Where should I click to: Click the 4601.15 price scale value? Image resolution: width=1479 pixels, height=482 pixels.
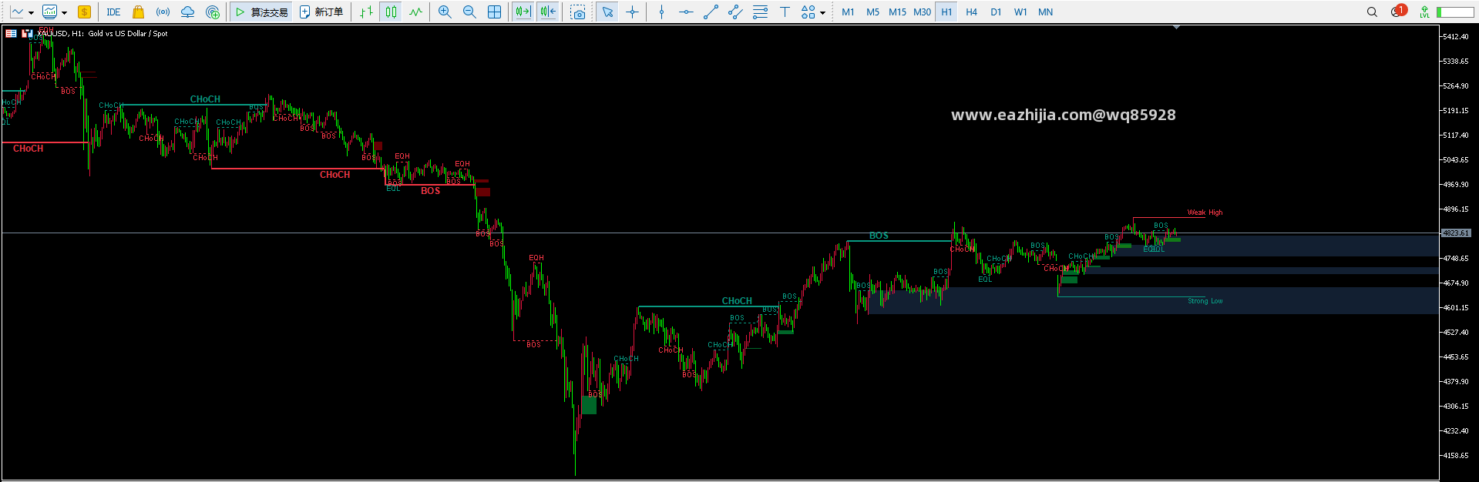(x=1455, y=307)
